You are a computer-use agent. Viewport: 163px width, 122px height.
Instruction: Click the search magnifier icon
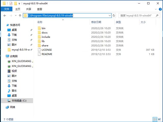[157, 15]
